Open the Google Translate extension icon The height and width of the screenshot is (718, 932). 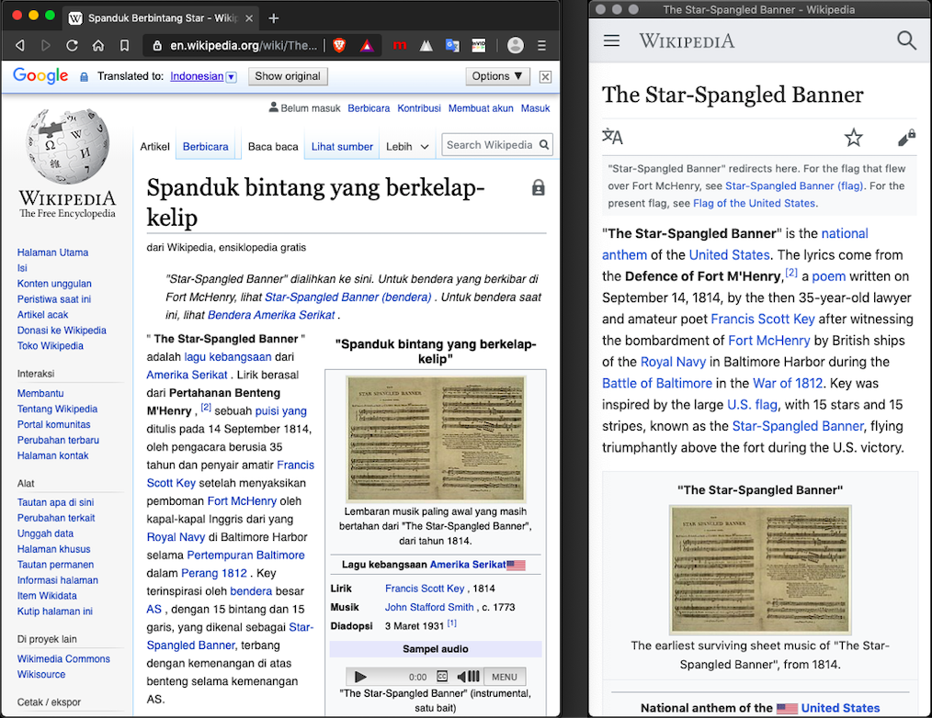[x=452, y=45]
